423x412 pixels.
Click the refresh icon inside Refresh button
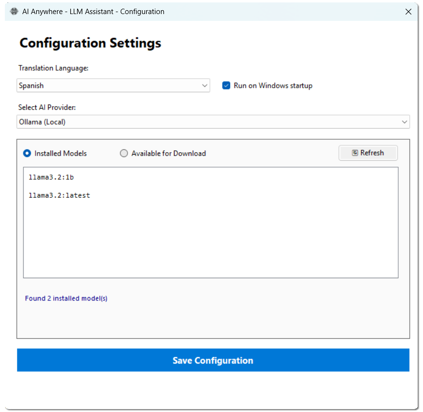[355, 153]
